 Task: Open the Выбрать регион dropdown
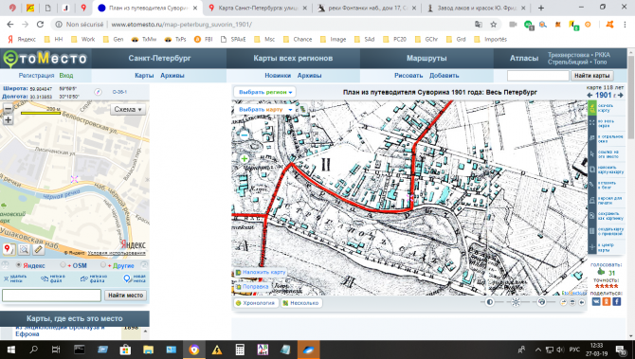(264, 92)
